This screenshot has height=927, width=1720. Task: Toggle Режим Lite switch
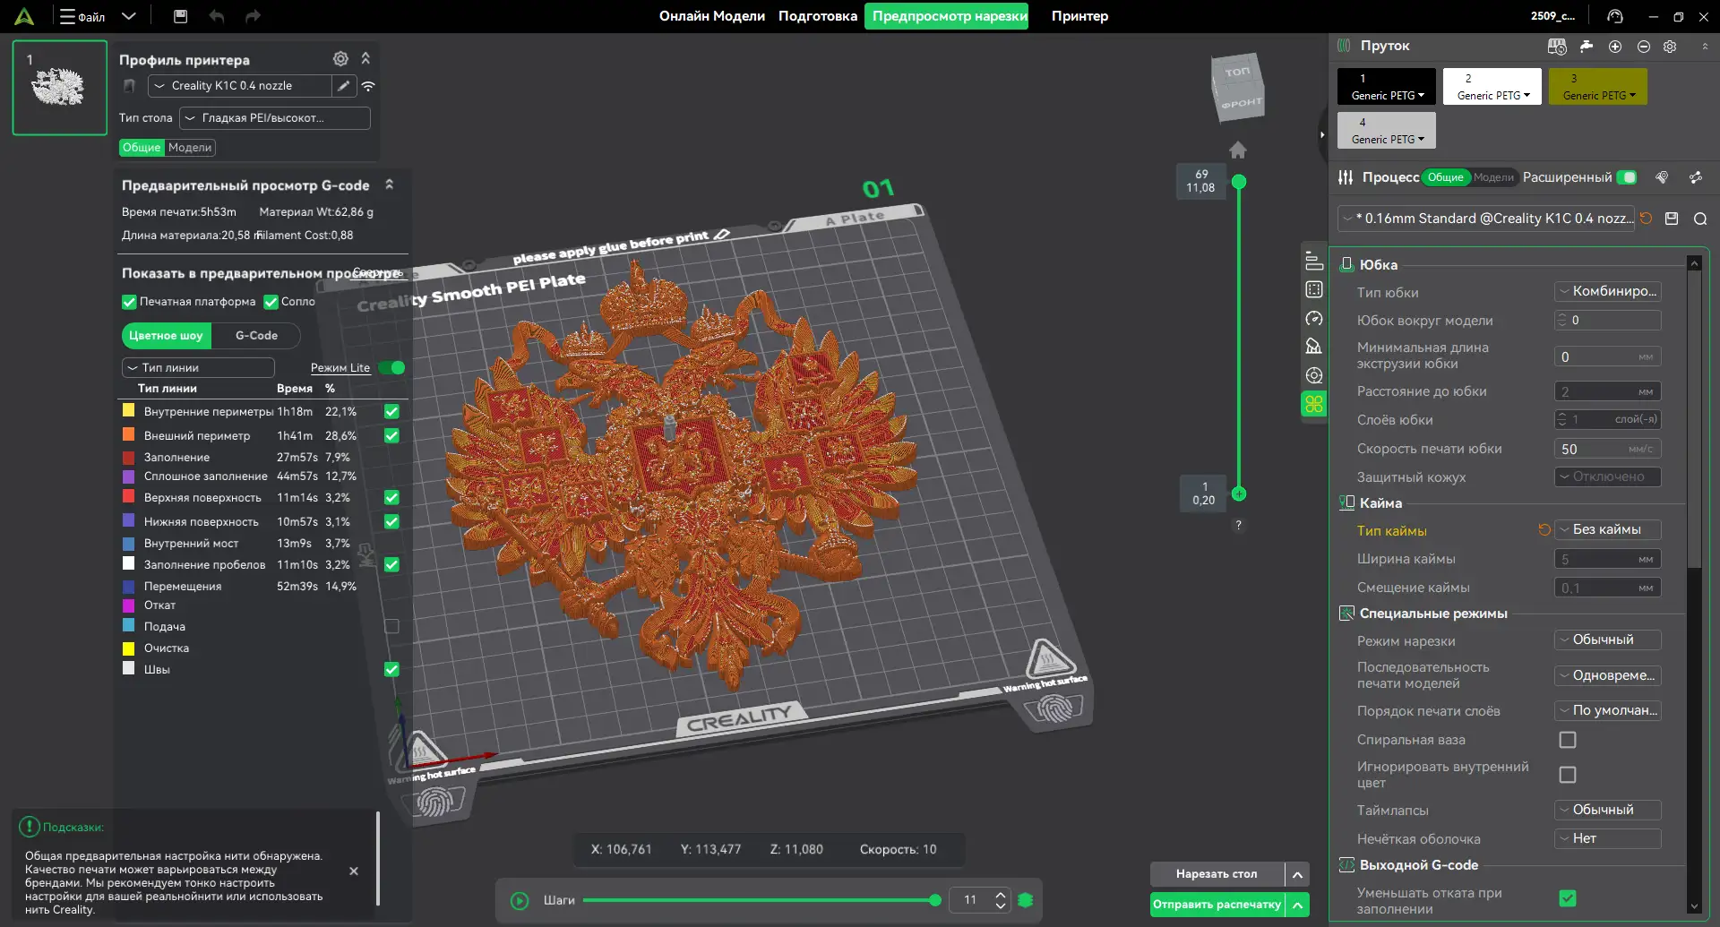391,367
